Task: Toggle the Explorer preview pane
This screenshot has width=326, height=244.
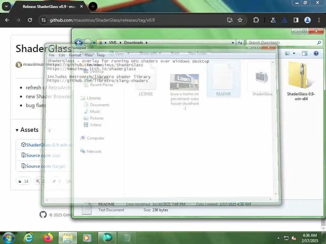Action: click(305, 53)
